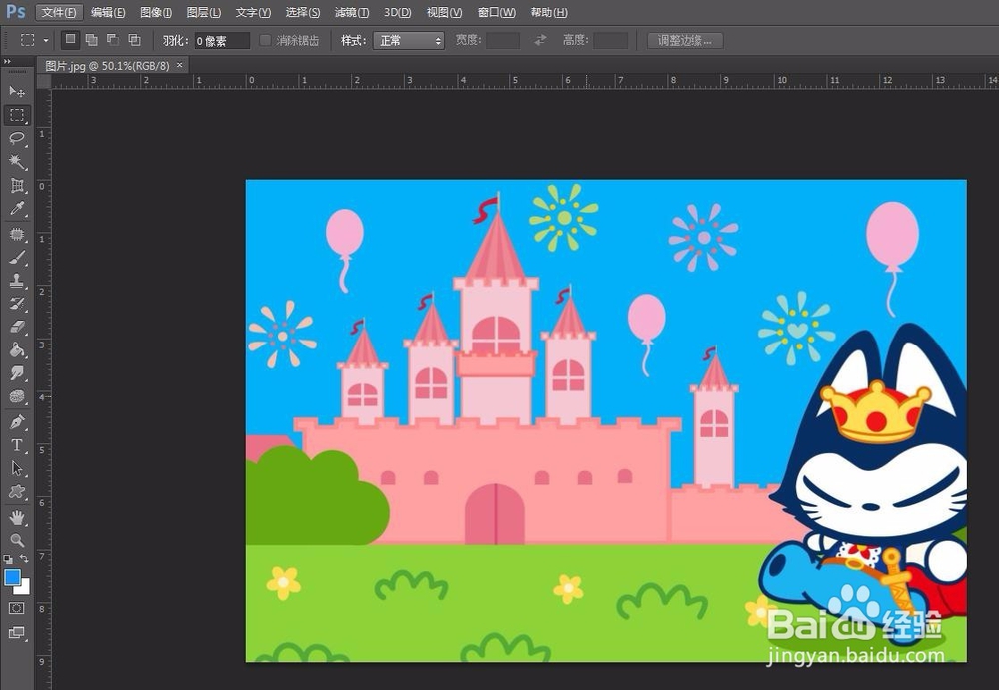Click the ruler origin corner box
999x690 pixels.
44,81
